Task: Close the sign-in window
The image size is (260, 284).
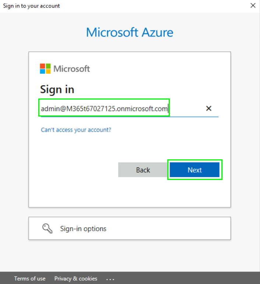Action: 253,6
